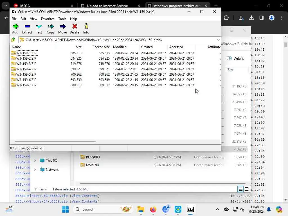Image resolution: width=288 pixels, height=216 pixels.
Task: Toggle the Details pane in File Explorer
Action: point(235,58)
